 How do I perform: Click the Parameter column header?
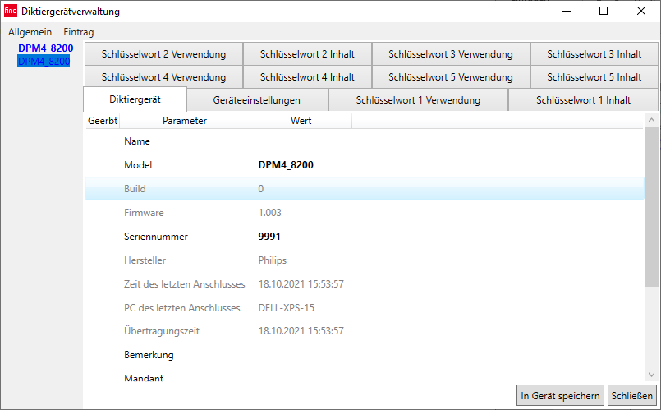coord(185,121)
